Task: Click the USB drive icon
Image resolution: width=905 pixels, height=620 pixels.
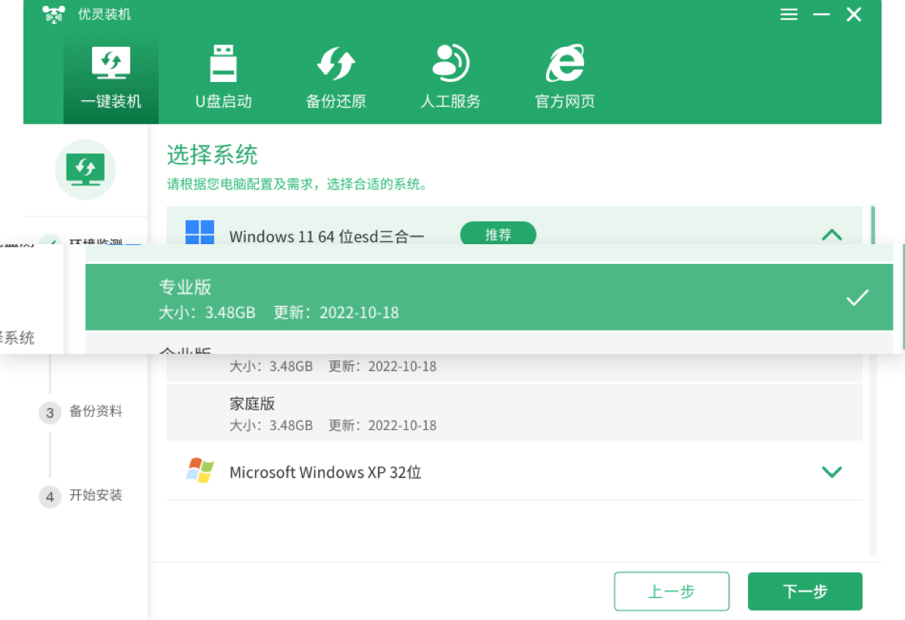Action: tap(223, 63)
